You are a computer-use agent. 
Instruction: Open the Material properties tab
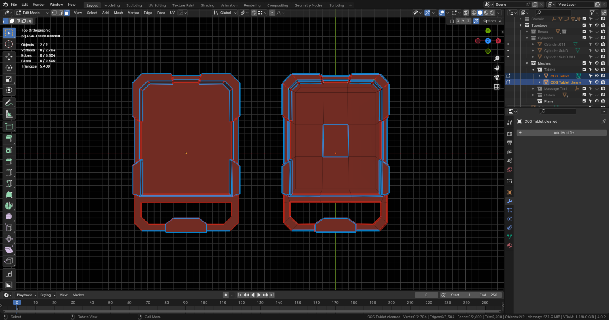pos(509,246)
